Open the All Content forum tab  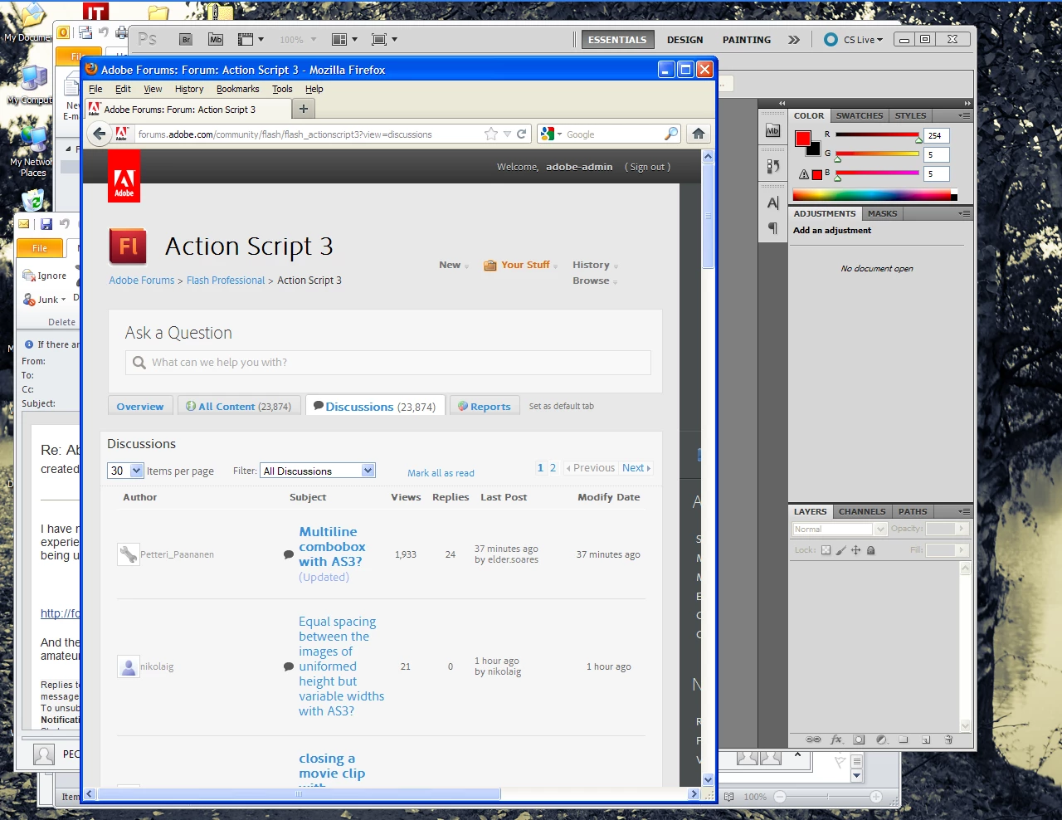[x=238, y=406]
